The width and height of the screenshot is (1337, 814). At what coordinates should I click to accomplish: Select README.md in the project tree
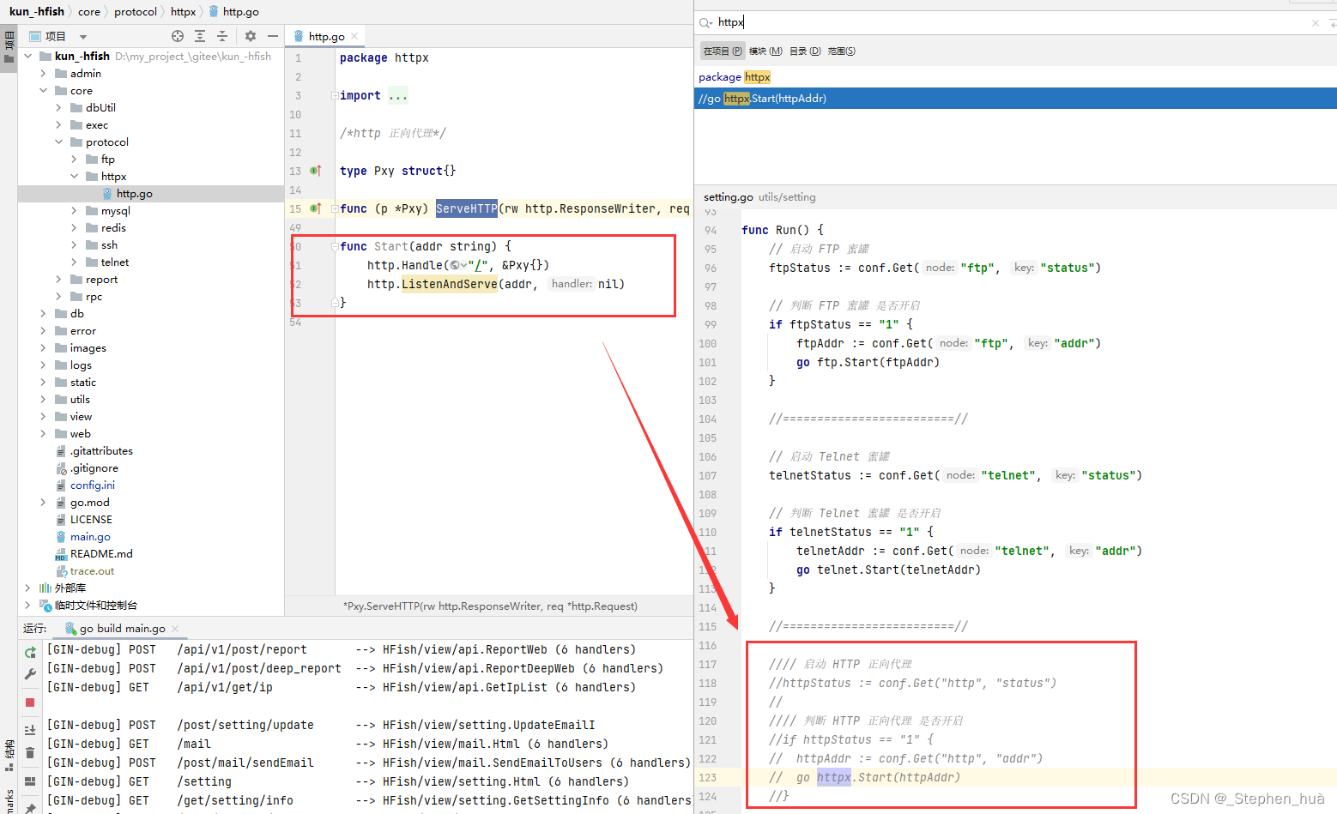tap(101, 554)
